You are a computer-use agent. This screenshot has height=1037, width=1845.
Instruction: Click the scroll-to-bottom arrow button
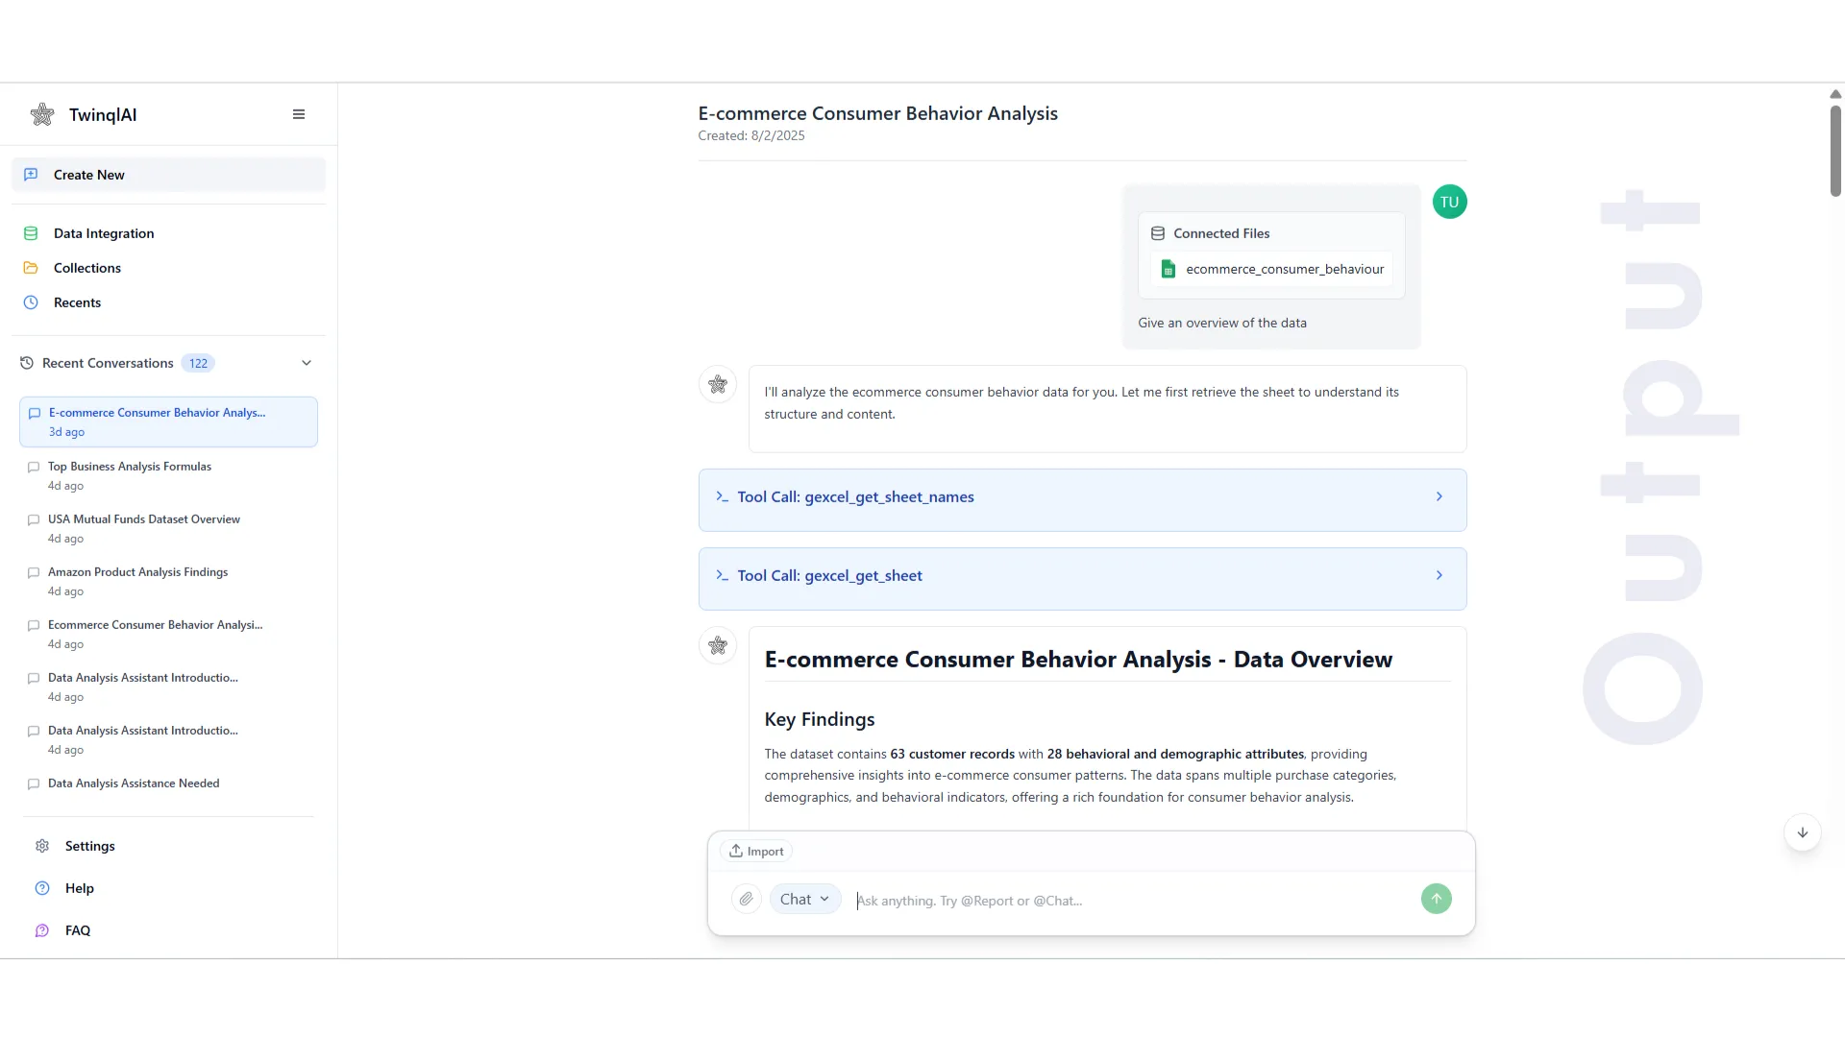click(x=1802, y=832)
